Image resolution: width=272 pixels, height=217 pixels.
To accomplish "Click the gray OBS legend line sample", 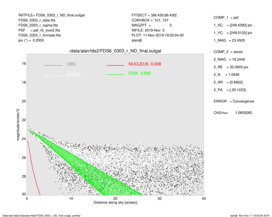I will 53,65.
